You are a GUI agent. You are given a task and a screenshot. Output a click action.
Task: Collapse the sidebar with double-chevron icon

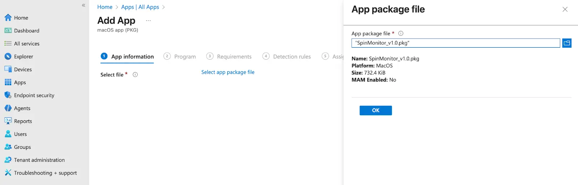[x=83, y=5]
